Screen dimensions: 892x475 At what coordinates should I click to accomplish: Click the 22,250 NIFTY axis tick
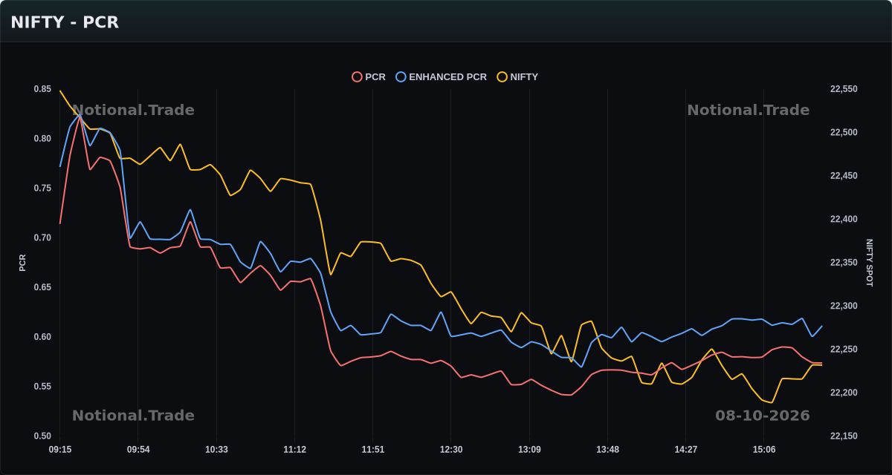click(x=844, y=350)
